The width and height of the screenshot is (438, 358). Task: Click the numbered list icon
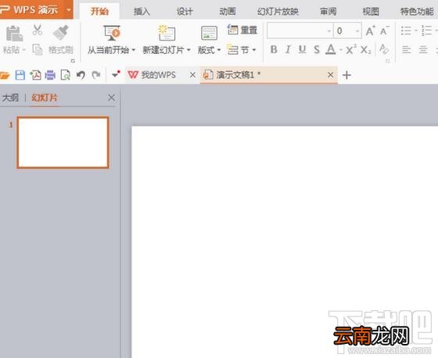click(426, 30)
